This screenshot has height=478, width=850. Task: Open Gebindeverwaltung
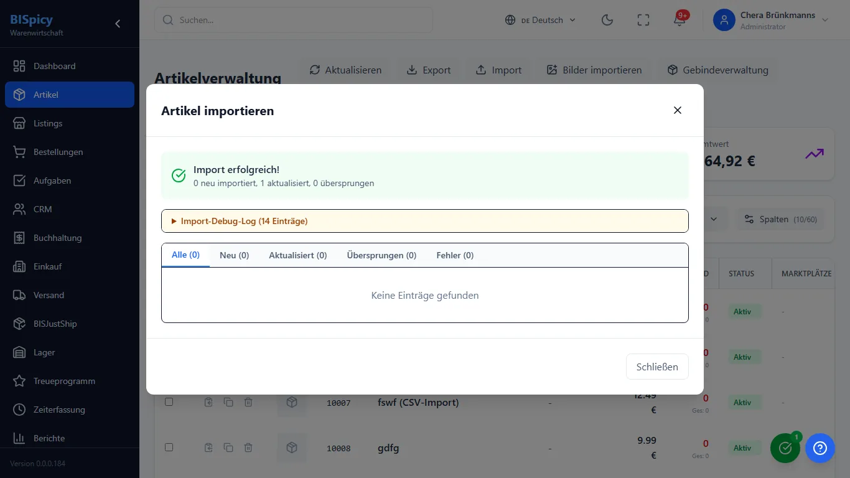[717, 70]
